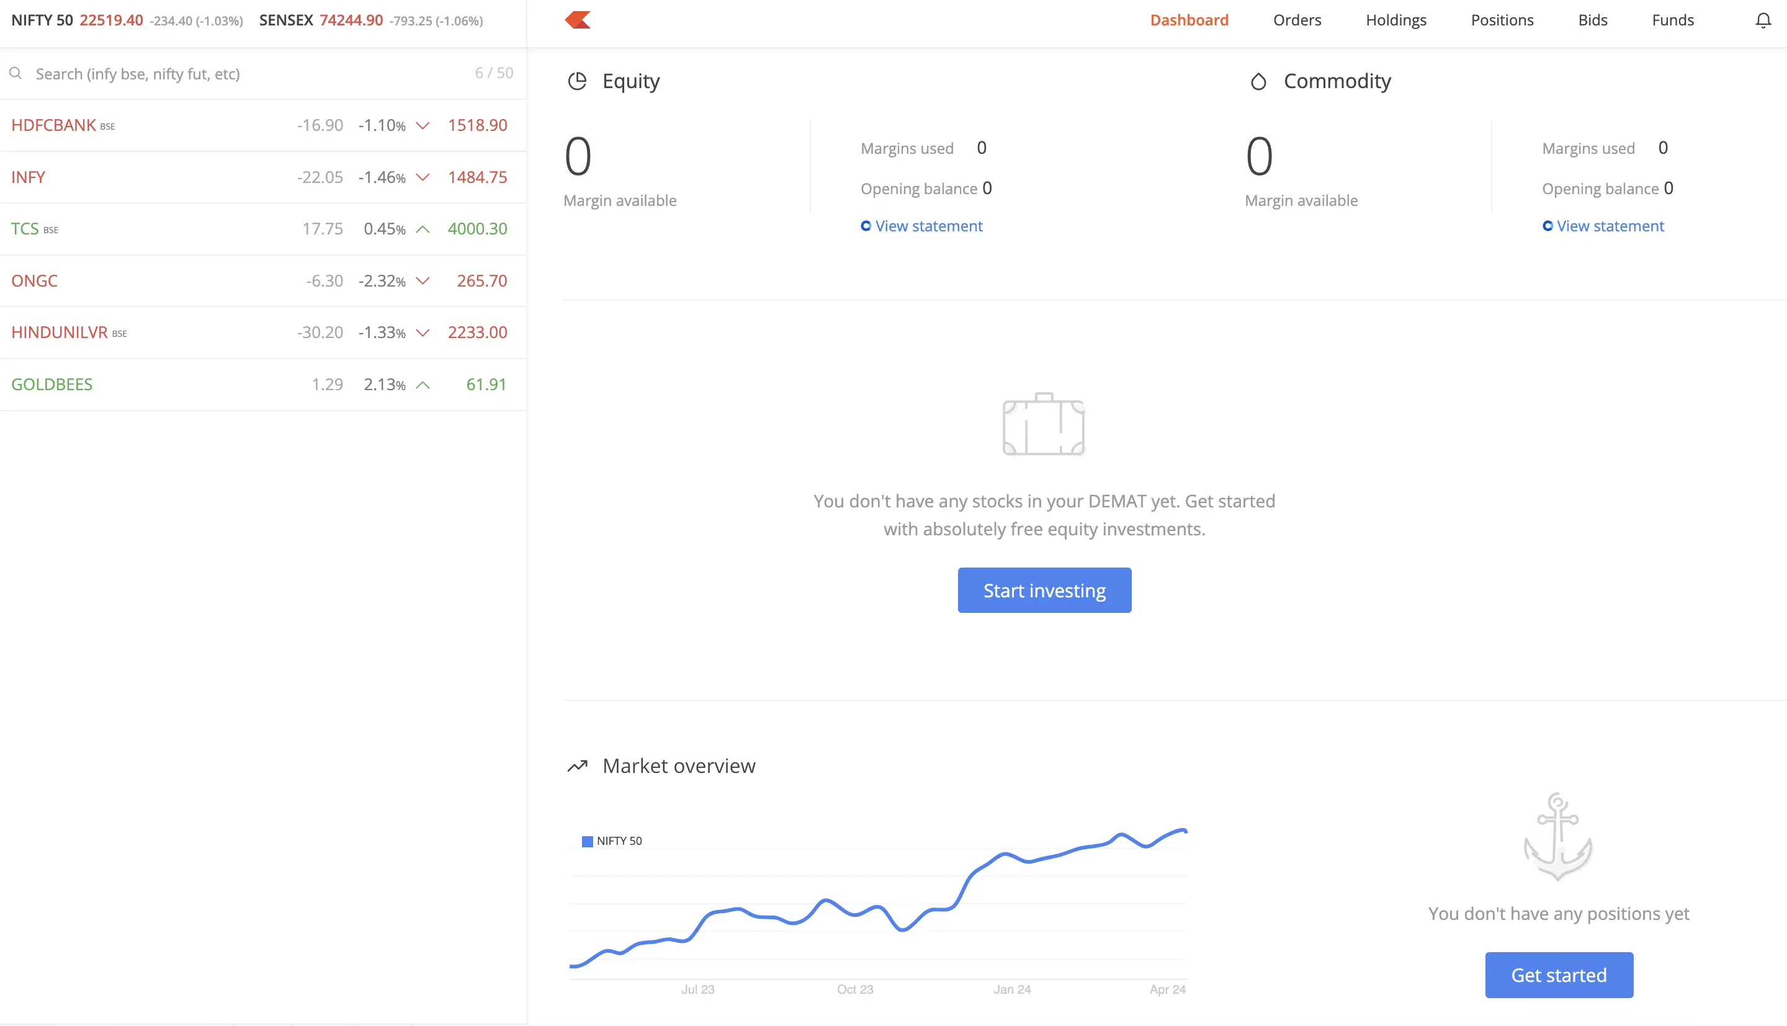Screen dimensions: 1787x1026
Task: Click GOLDBEES price 61.91
Action: tap(486, 385)
